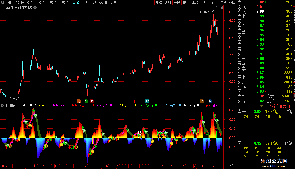The height and width of the screenshot is (169, 295).
Task: Click the MACD底背 indicator value
Action: click(84, 105)
